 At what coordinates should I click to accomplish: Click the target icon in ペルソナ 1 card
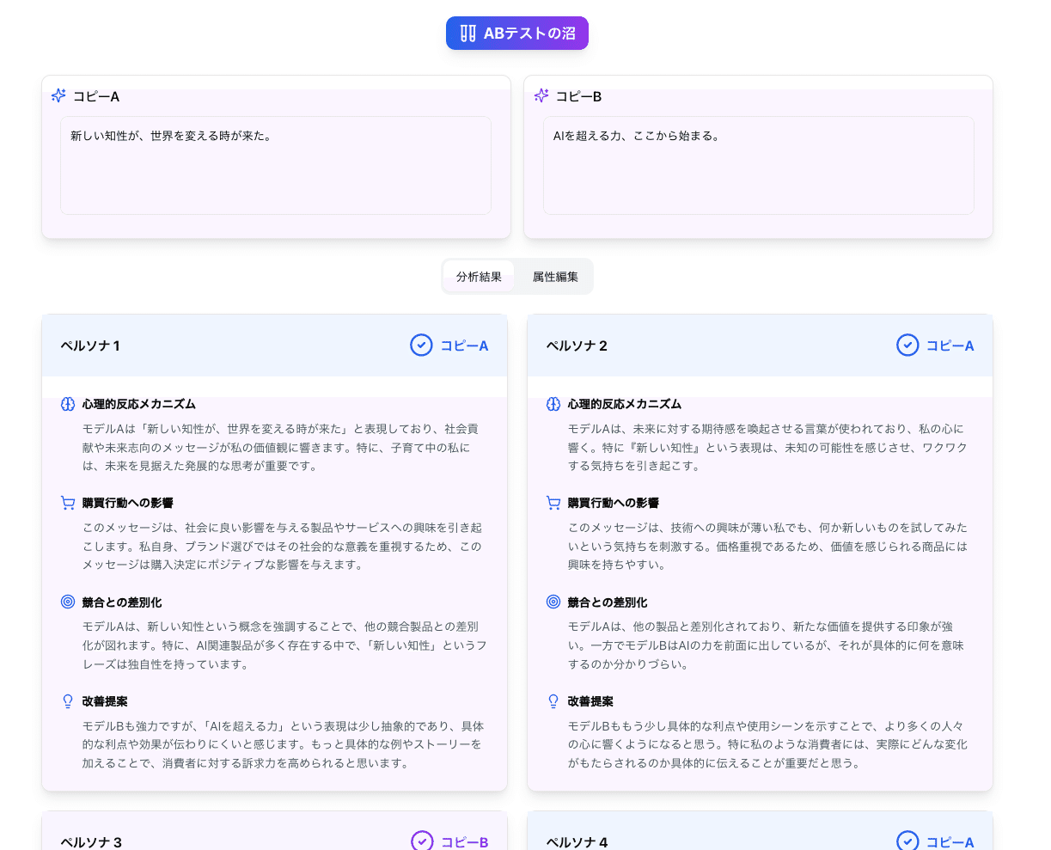68,602
